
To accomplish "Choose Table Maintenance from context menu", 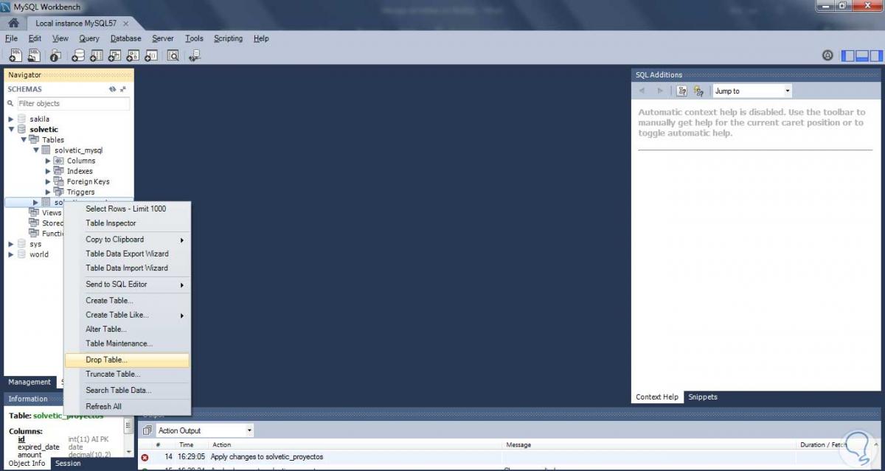I will (127, 343).
